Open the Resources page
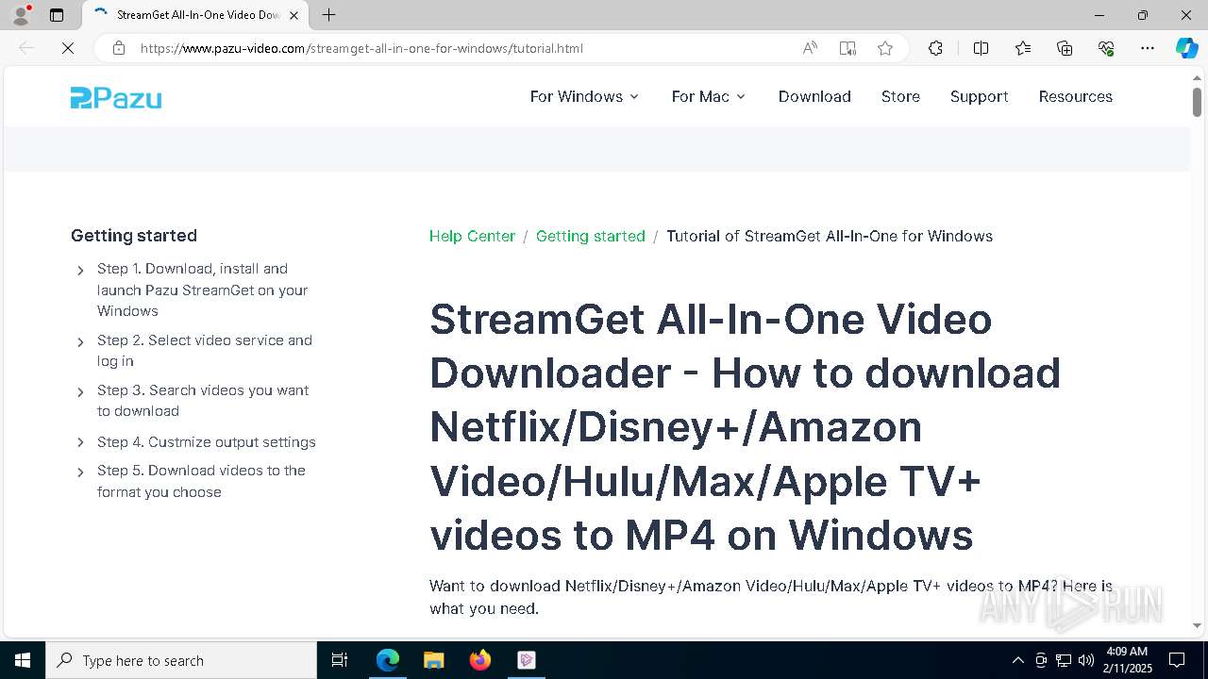 tap(1075, 96)
